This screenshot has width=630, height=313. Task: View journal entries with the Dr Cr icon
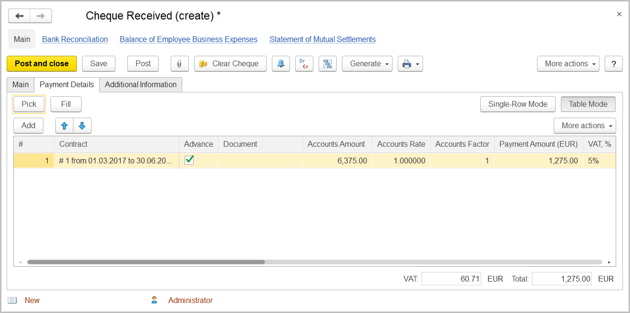coord(304,63)
